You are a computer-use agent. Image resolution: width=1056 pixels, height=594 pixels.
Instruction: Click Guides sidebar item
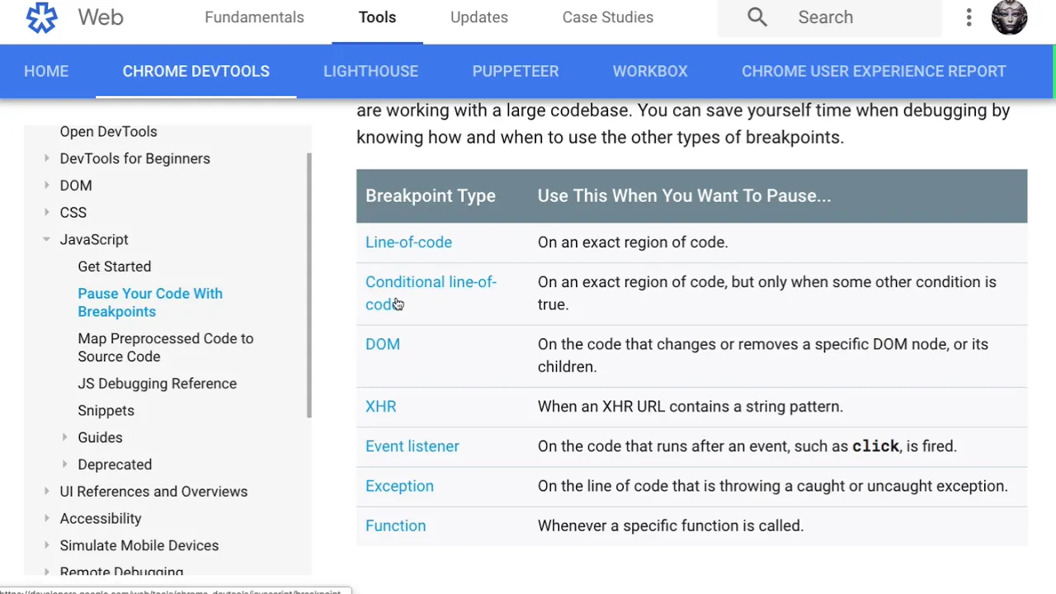click(100, 437)
